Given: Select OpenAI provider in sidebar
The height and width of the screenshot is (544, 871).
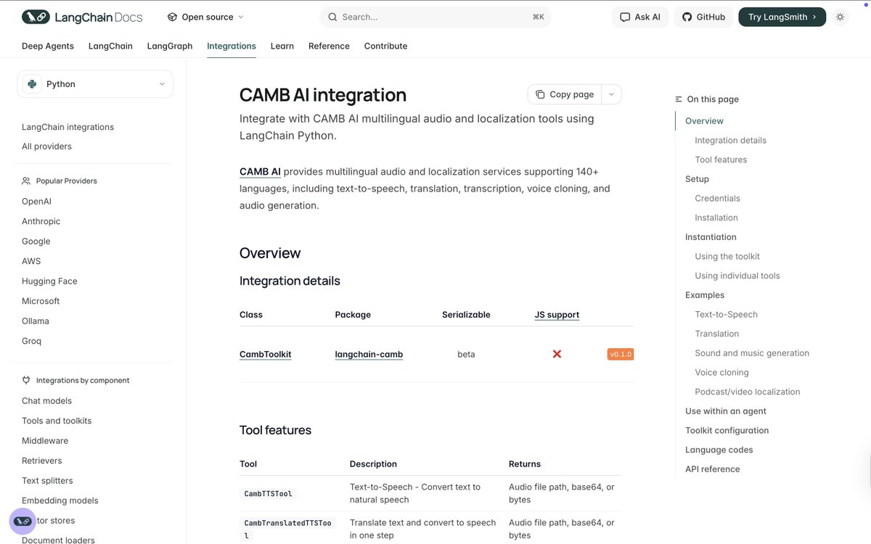Looking at the screenshot, I should point(36,202).
